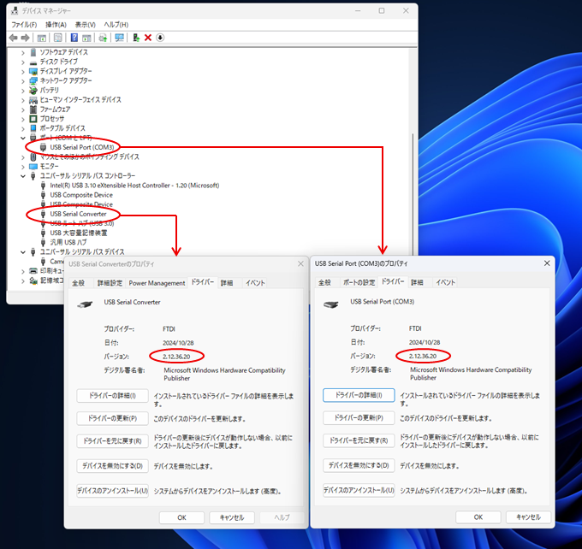This screenshot has width=582, height=549.
Task: Click OK in USB Serial Converter properties
Action: pos(181,517)
